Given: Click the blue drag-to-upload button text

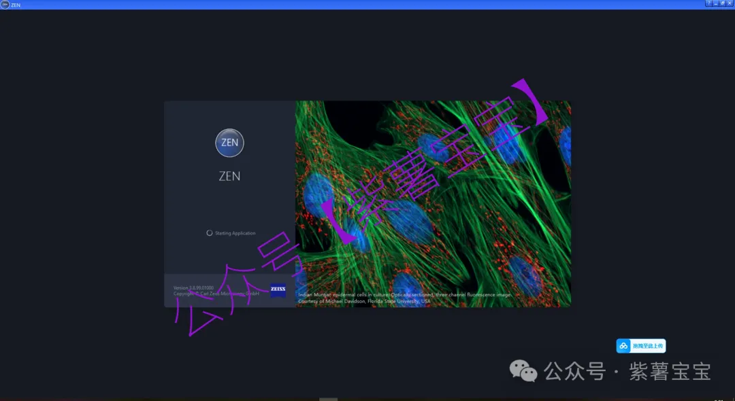Looking at the screenshot, I should click(x=647, y=346).
